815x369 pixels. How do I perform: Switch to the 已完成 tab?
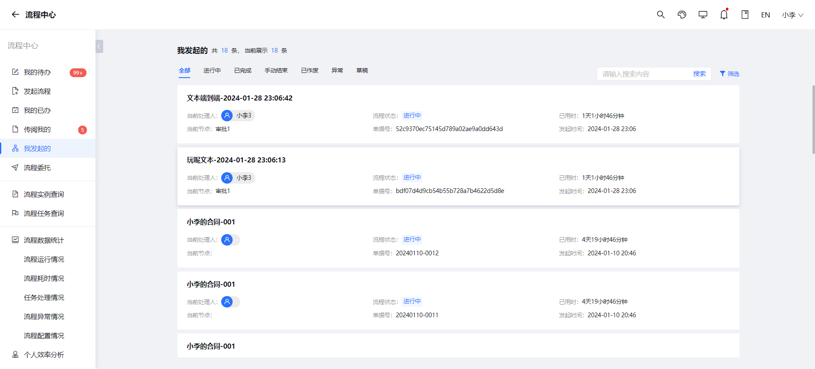pyautogui.click(x=243, y=70)
